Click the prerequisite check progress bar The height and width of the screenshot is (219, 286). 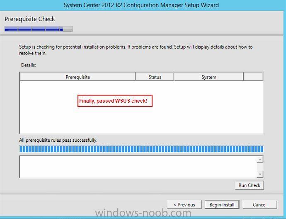141,149
